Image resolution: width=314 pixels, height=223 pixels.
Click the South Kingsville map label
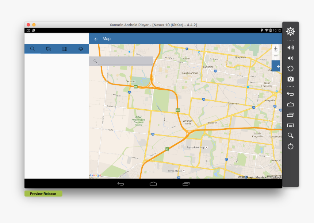[x=257, y=135]
